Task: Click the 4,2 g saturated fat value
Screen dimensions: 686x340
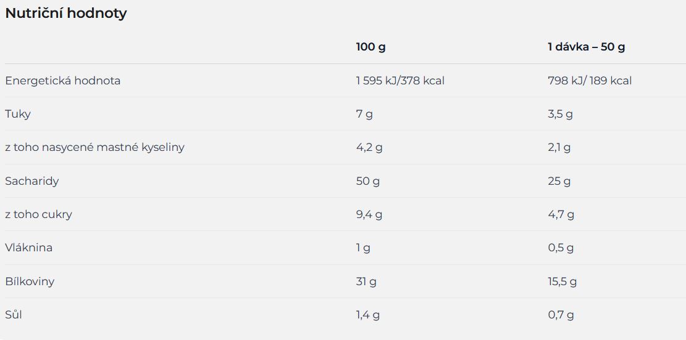Action: tap(369, 148)
